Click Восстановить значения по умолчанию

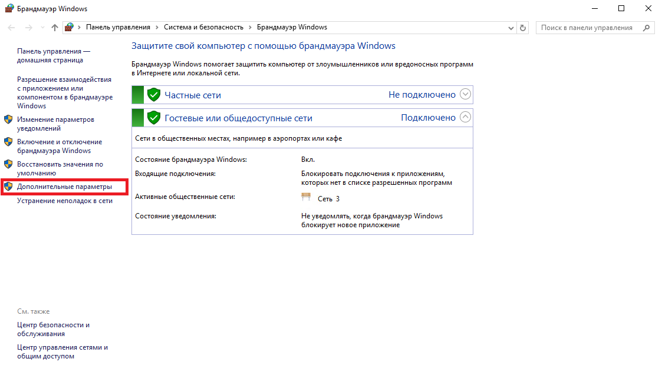pyautogui.click(x=60, y=168)
